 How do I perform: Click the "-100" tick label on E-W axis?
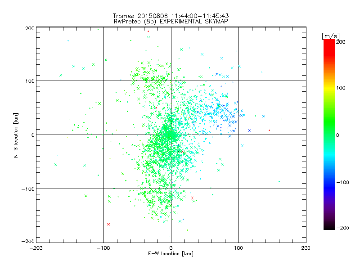(x=103, y=248)
